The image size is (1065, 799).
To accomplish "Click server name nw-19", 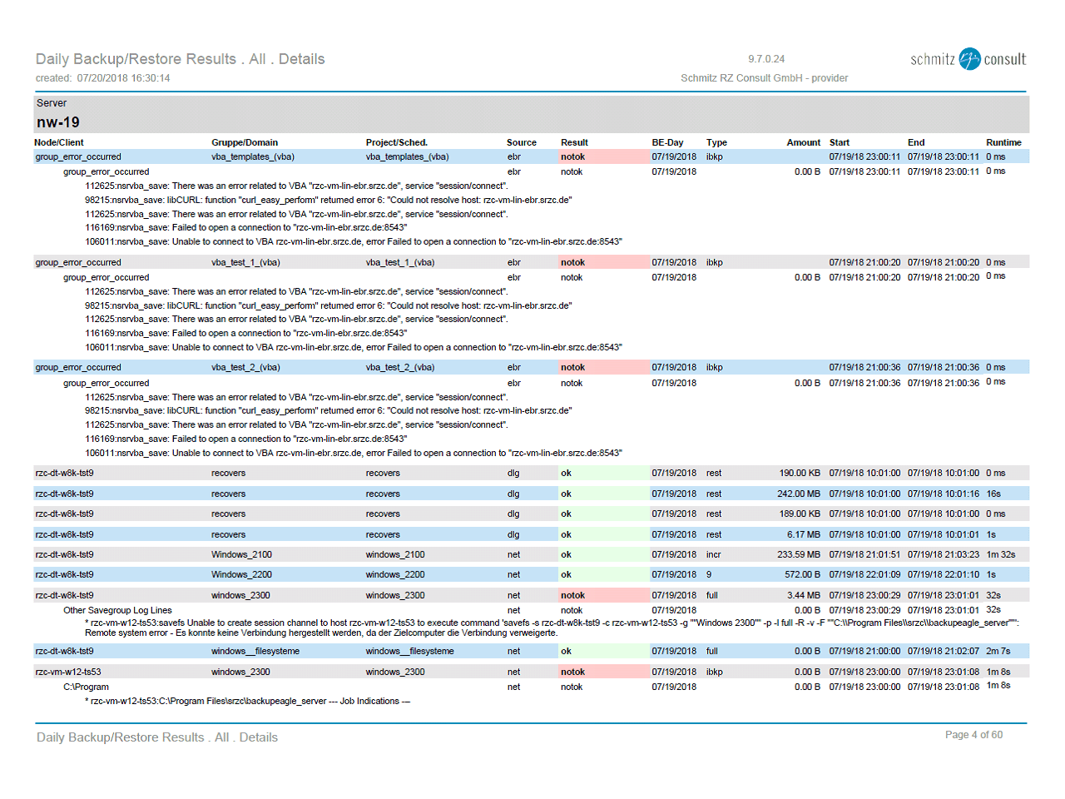I will point(58,122).
